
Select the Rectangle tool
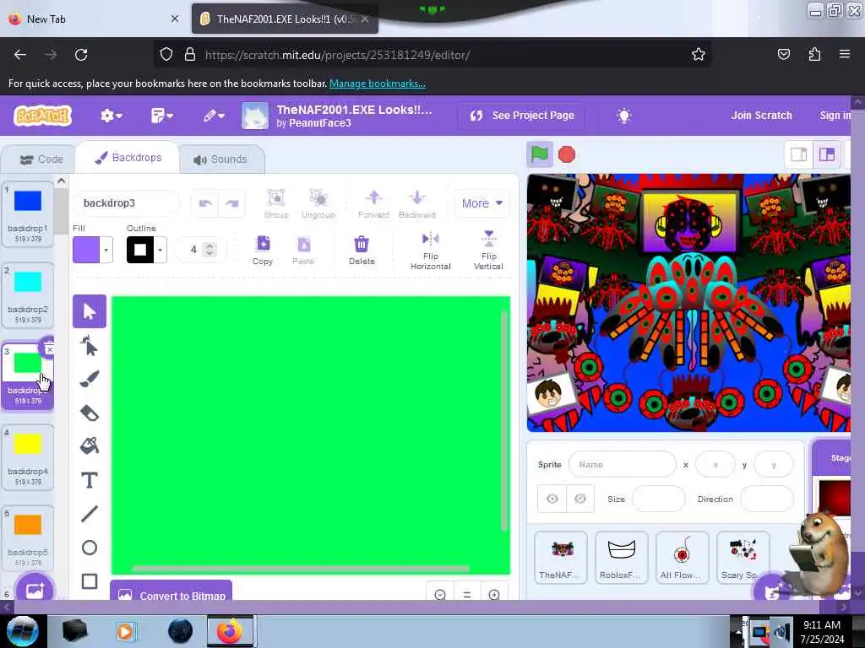click(x=90, y=581)
